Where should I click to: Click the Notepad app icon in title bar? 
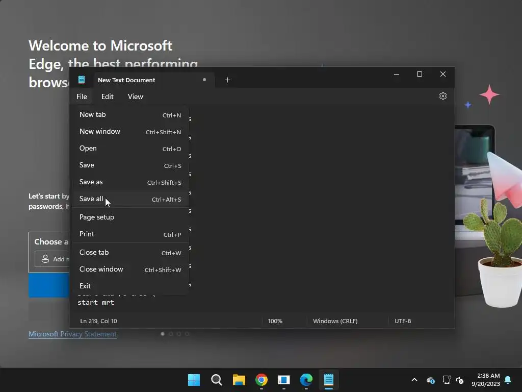pos(82,80)
